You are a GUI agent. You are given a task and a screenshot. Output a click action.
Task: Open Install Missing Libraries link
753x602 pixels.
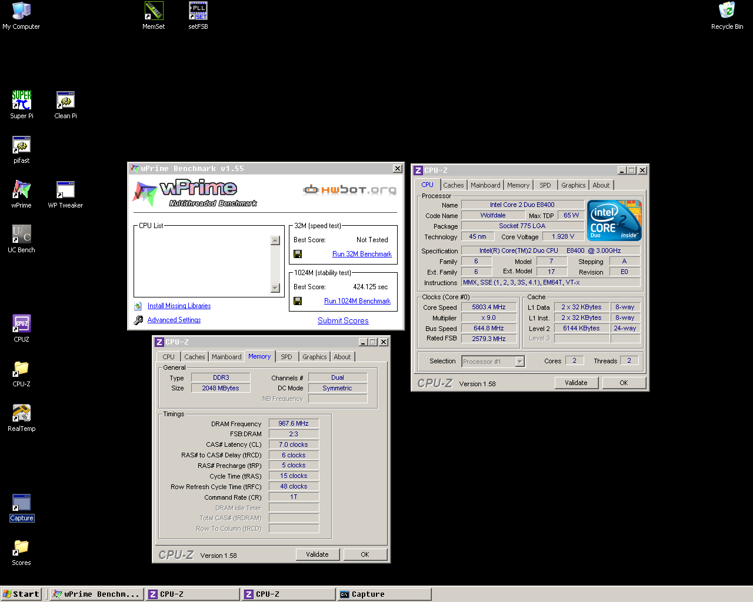click(x=179, y=306)
